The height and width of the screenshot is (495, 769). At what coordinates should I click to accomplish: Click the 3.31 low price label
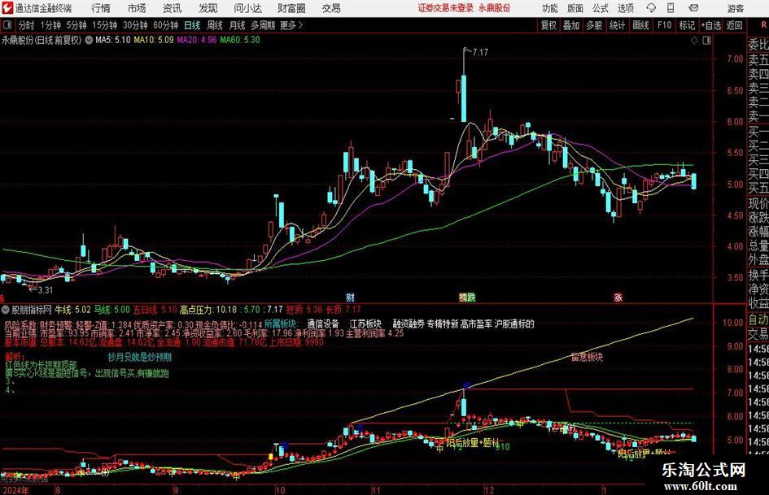tap(45, 289)
